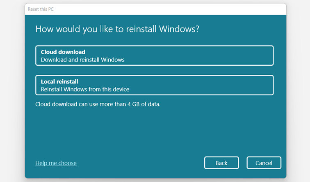Viewport: 310px width, 182px height.
Task: Click the 'How would you like to reinstall Windows?' heading
Action: (117, 29)
